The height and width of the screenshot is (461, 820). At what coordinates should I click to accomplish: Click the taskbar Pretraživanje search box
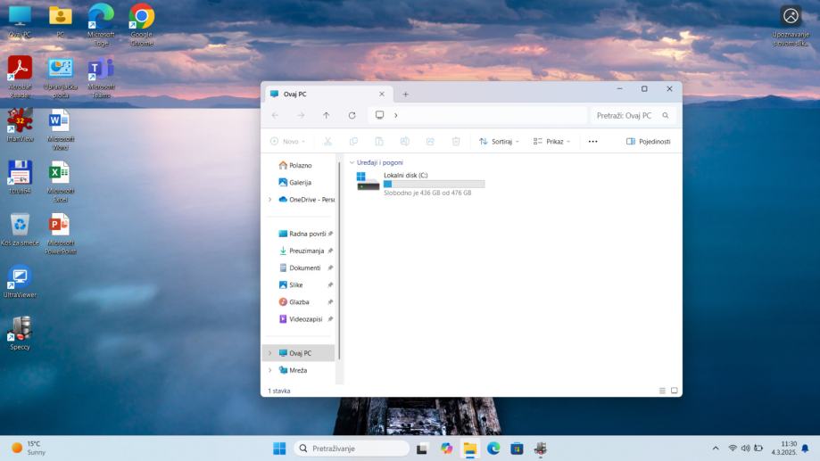coord(352,449)
